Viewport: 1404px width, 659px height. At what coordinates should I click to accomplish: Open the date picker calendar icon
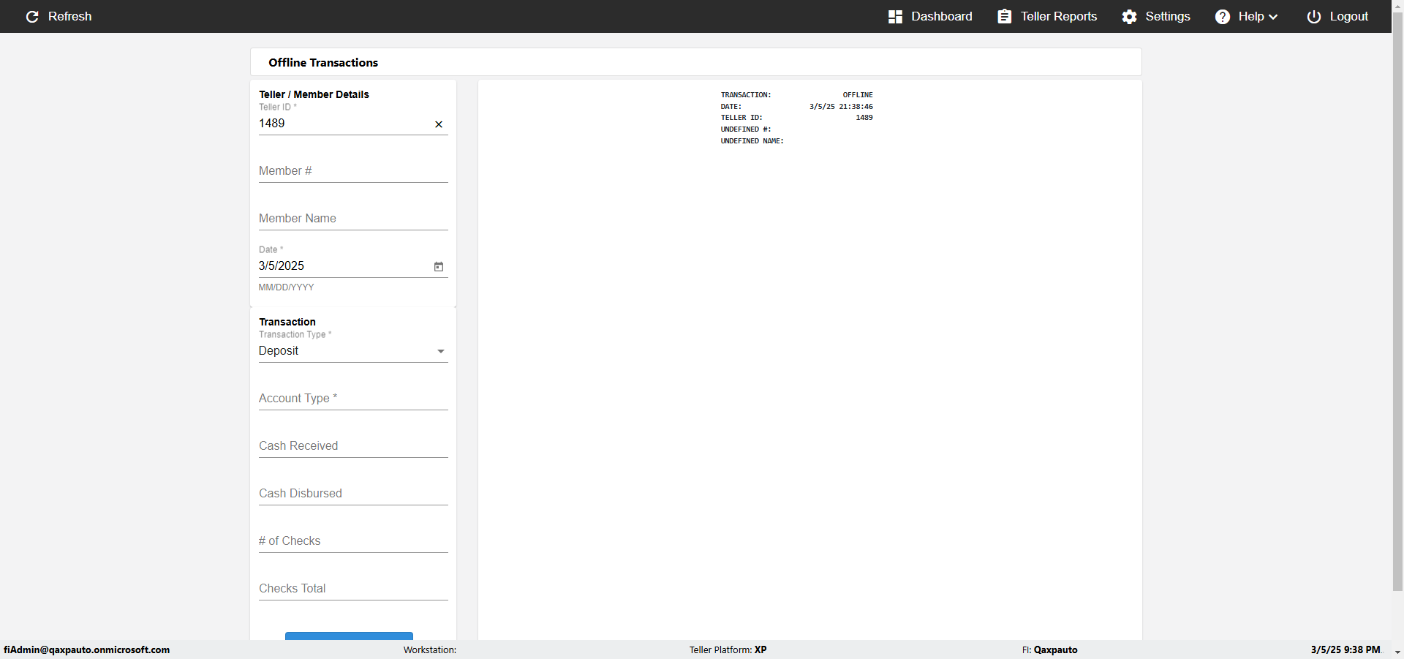(439, 267)
